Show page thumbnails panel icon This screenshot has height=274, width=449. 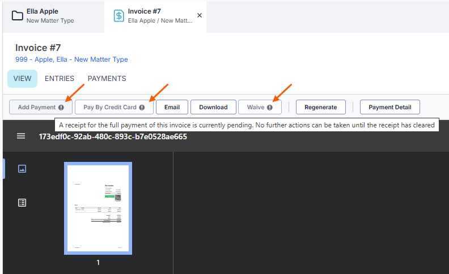click(22, 169)
